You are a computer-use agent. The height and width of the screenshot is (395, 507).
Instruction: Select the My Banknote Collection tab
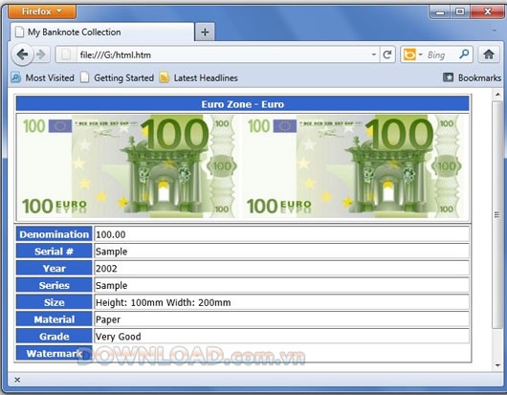[x=101, y=32]
